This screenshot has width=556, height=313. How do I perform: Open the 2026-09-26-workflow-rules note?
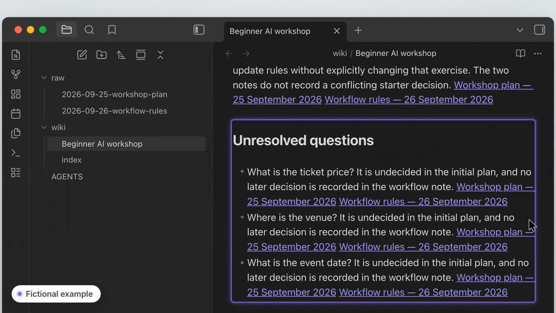click(114, 111)
